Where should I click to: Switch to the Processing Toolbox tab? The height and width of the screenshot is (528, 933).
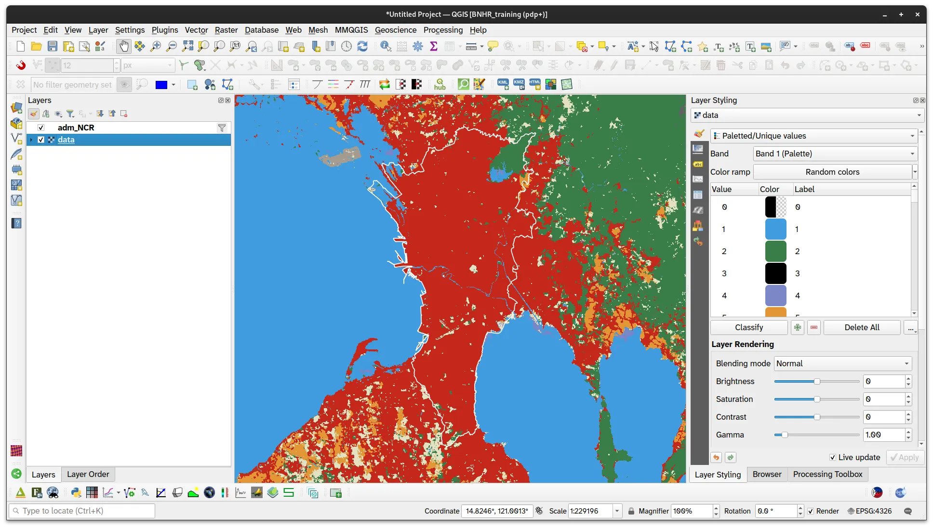pos(827,474)
